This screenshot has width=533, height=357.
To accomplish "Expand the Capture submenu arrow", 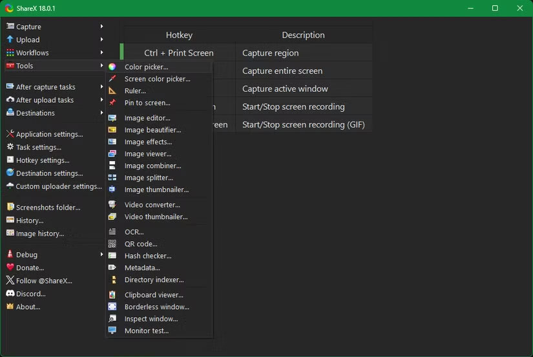I will (101, 27).
